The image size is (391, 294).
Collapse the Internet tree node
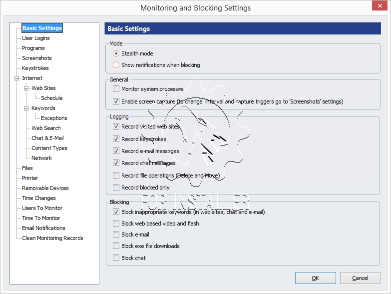(16, 78)
